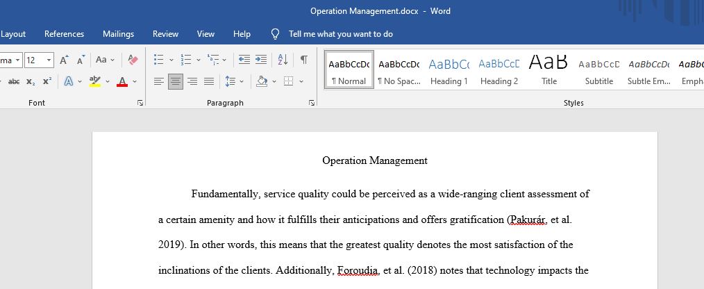The width and height of the screenshot is (704, 289).
Task: Toggle Show/Hide paragraph marks
Action: (x=304, y=60)
